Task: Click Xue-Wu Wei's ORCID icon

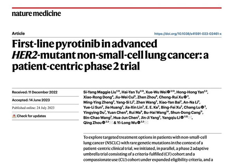Action: [x=169, y=92]
